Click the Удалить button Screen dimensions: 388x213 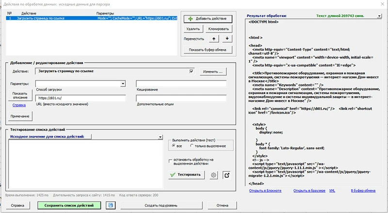tap(193, 29)
